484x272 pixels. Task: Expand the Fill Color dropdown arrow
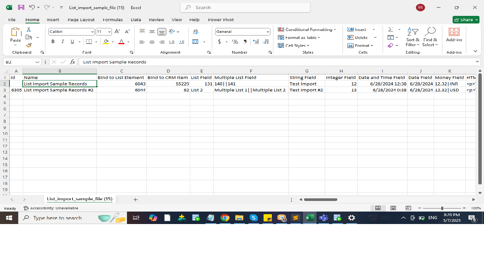coord(112,42)
